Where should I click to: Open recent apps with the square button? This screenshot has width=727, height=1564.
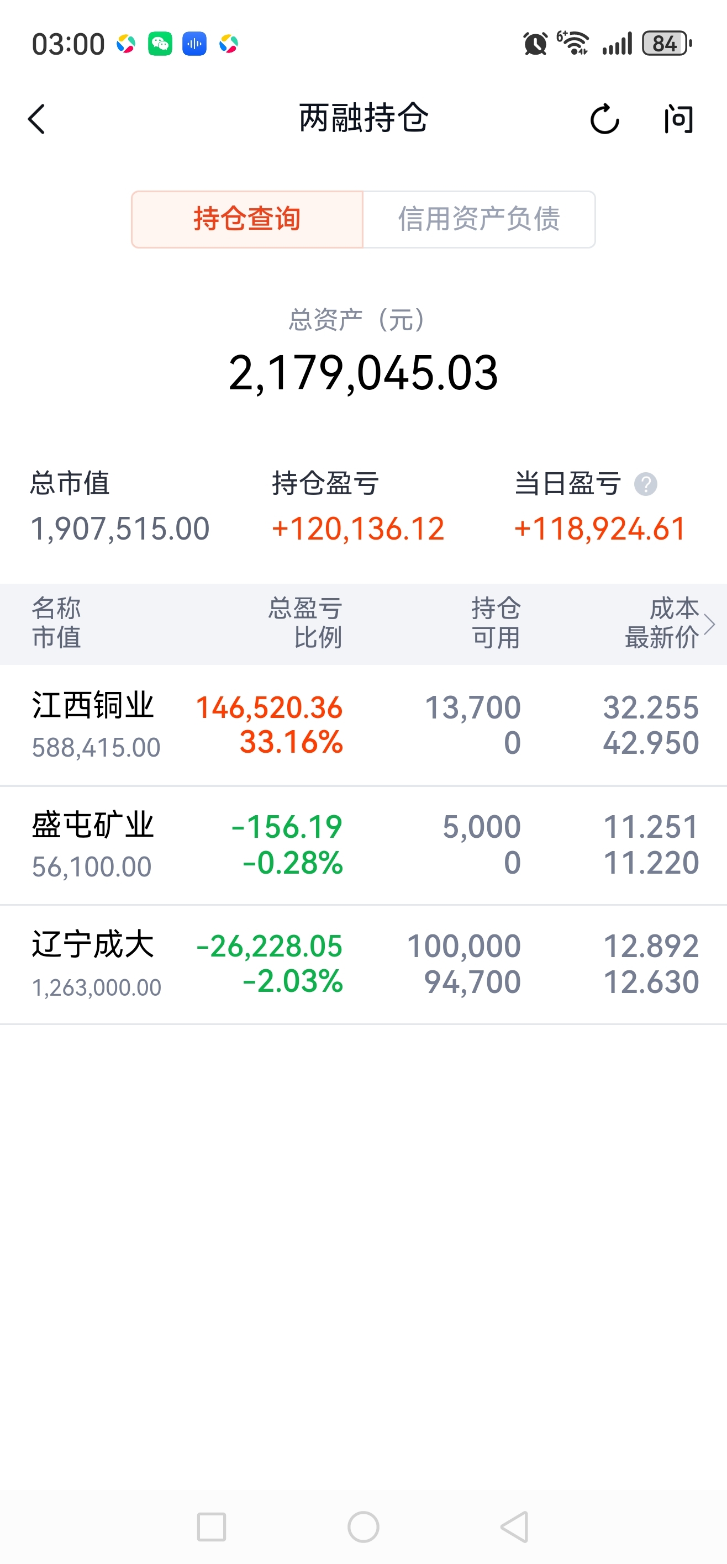212,1526
